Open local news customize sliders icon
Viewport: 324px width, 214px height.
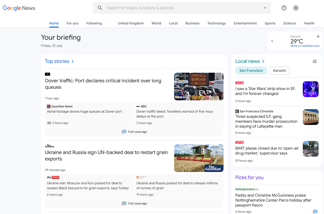(x=315, y=61)
